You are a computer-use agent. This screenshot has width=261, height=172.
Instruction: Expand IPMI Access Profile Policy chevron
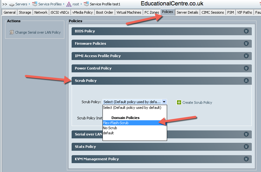tap(246, 56)
